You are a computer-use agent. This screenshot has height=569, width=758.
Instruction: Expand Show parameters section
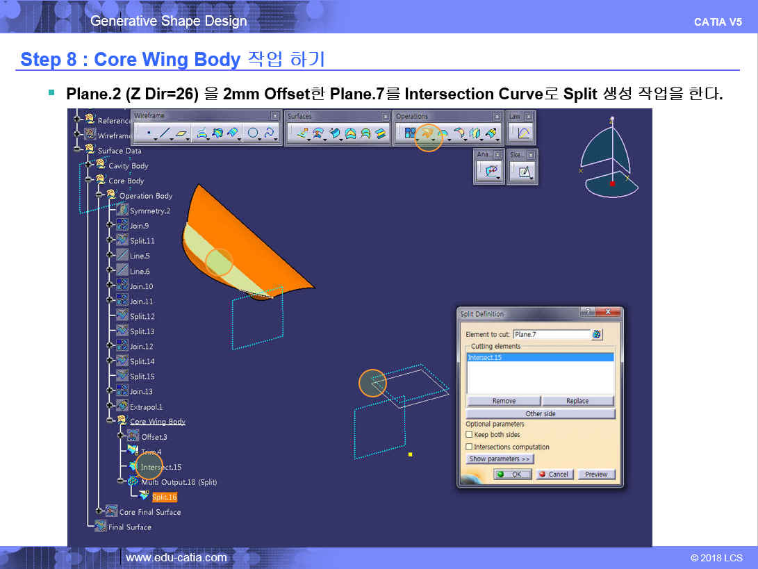coord(500,459)
